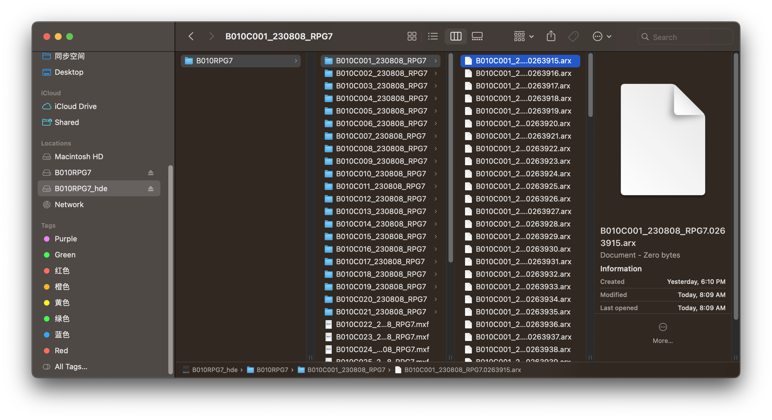Switch to gallery view mode
Screen dimensions: 772x420
(477, 37)
